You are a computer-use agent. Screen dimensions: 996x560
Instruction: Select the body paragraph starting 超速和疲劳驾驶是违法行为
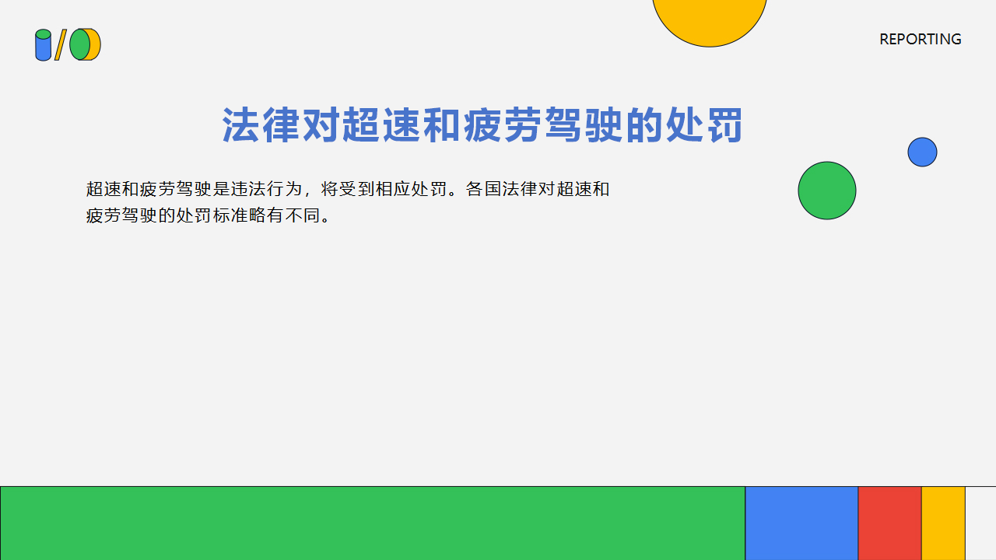(x=348, y=202)
